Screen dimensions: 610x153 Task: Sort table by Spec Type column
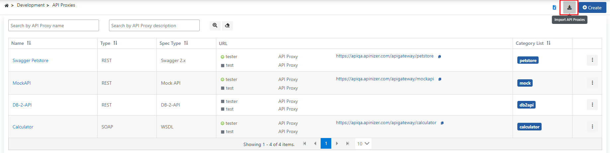pyautogui.click(x=186, y=43)
